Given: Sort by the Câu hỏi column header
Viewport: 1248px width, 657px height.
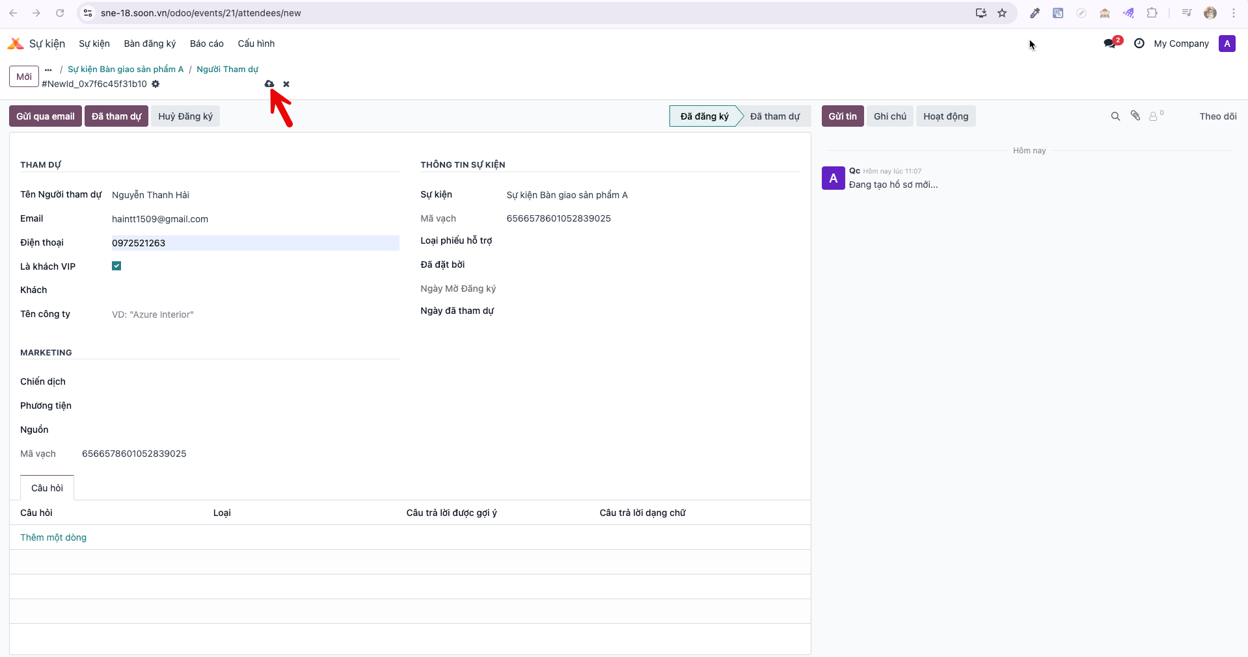Looking at the screenshot, I should 36,513.
